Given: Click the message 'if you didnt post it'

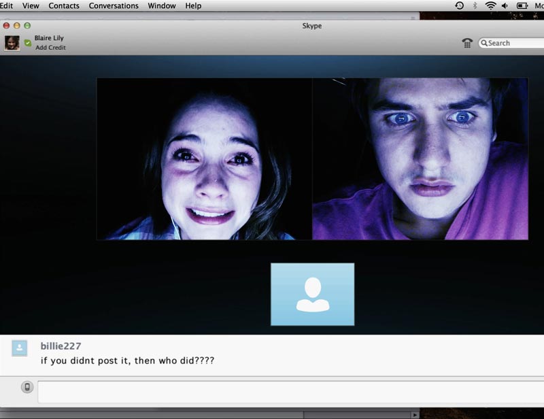Looking at the screenshot, I should [127, 361].
